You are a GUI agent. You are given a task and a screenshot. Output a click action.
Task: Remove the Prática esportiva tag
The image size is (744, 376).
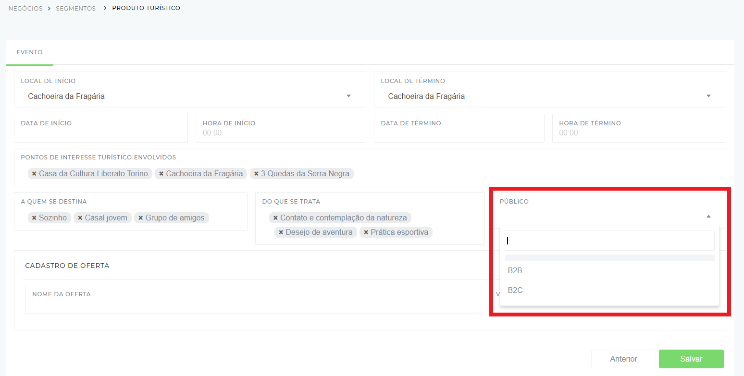click(366, 232)
